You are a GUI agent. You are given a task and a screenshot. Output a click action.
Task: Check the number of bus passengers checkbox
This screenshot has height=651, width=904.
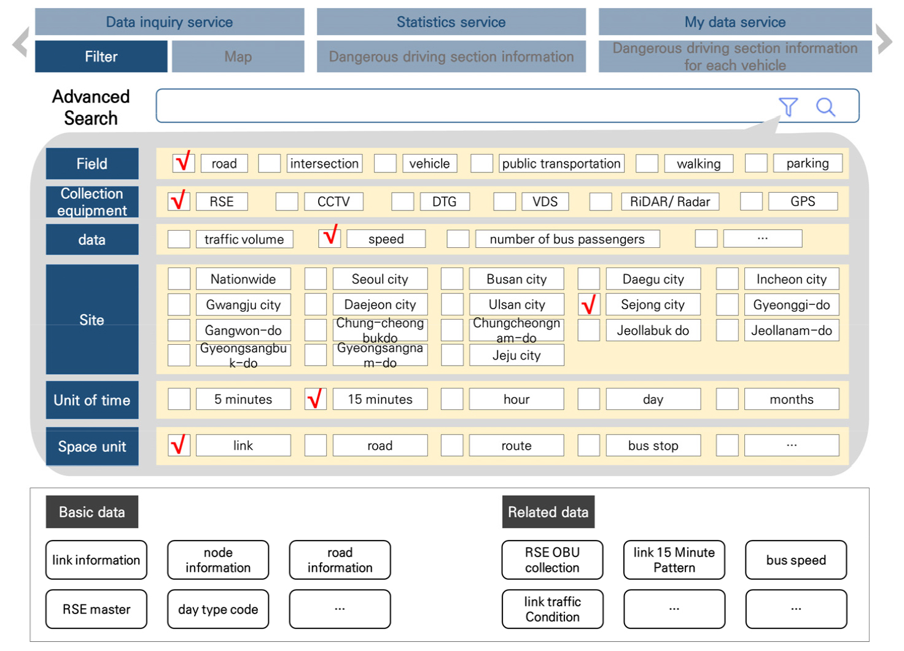[458, 239]
